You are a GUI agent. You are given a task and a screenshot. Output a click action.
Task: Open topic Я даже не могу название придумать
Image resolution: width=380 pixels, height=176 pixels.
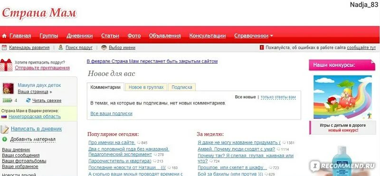click(x=239, y=143)
